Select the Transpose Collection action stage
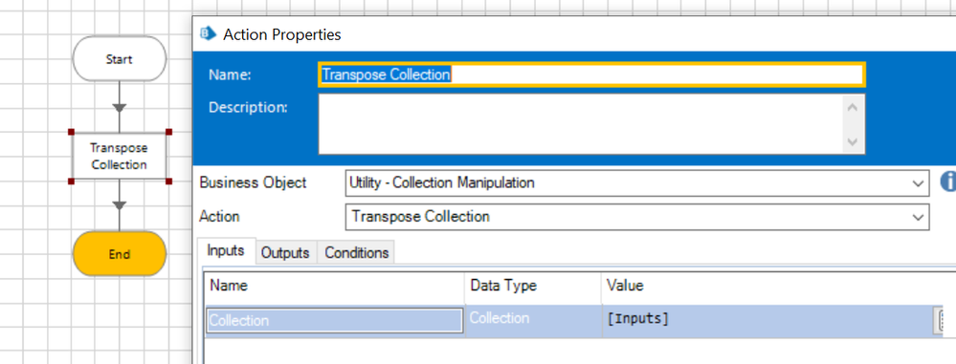 [120, 156]
